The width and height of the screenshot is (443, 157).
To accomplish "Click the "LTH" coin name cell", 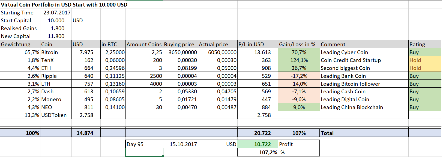I will pyautogui.click(x=56, y=84).
